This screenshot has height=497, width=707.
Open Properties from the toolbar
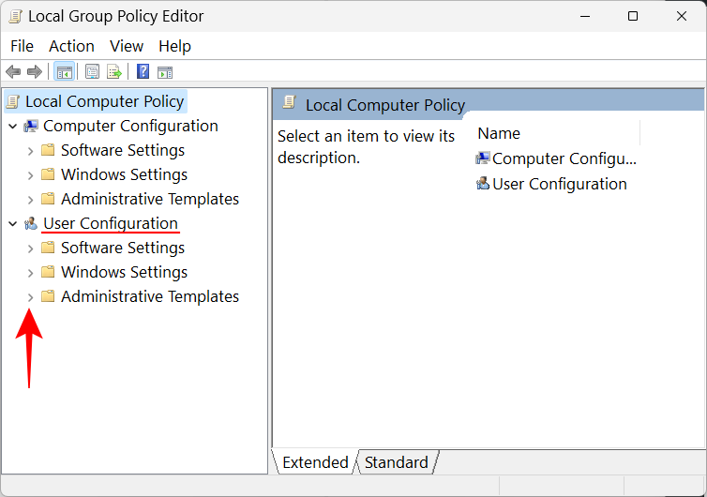[92, 71]
